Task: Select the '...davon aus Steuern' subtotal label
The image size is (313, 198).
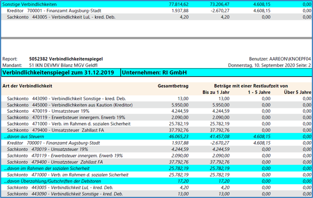Action: [24, 137]
